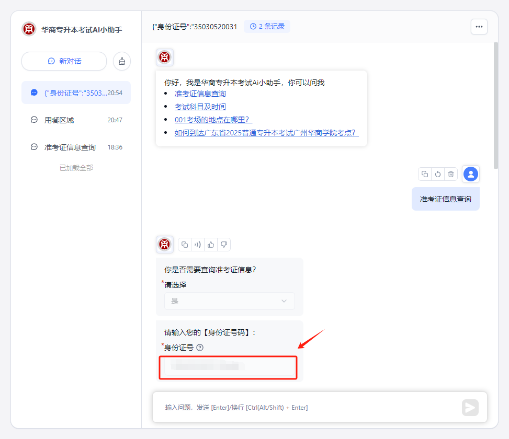The height and width of the screenshot is (439, 509).
Task: Play assistant reply with the voice icon
Action: [198, 245]
